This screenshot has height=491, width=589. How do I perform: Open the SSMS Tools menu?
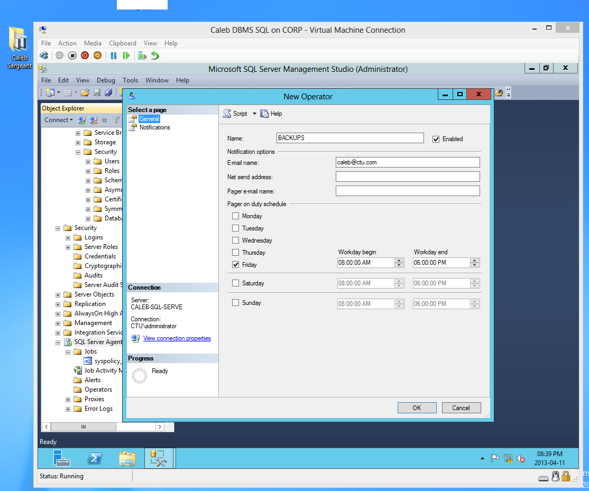pos(131,80)
